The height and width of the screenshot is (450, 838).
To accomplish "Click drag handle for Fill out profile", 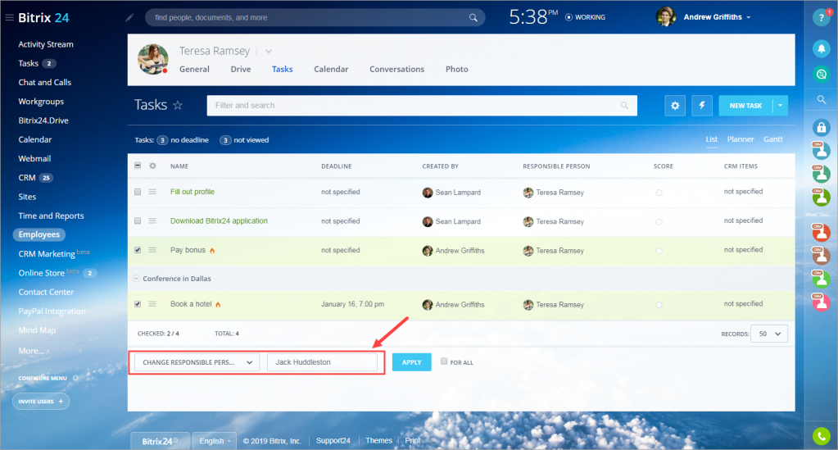I will click(152, 192).
